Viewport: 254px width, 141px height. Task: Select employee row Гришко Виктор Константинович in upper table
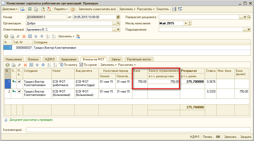tap(127, 48)
